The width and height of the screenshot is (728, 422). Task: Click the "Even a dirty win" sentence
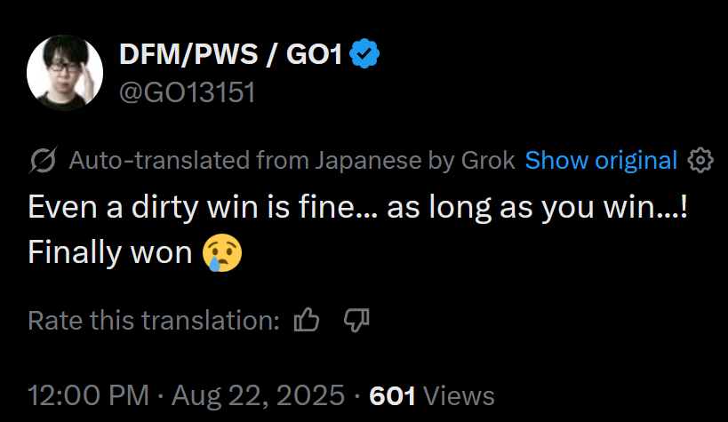[357, 207]
